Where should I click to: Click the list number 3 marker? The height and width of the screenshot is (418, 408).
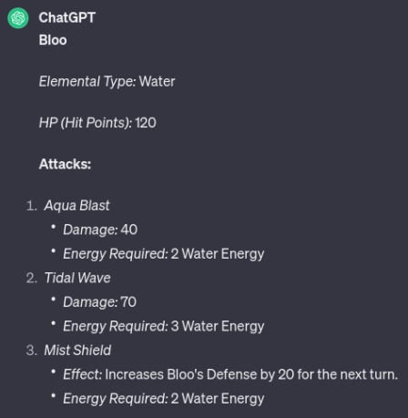point(32,351)
